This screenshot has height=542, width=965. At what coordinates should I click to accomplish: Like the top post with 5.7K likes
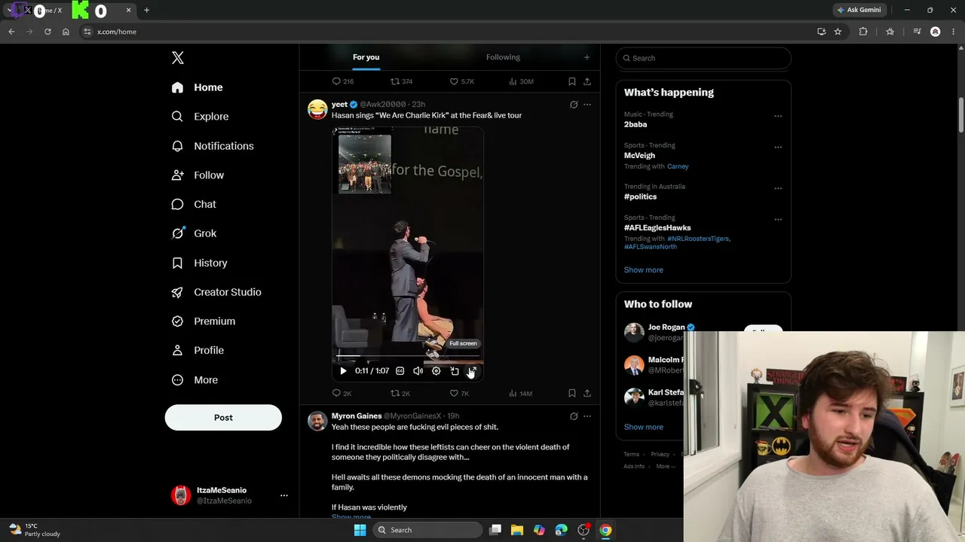click(461, 81)
